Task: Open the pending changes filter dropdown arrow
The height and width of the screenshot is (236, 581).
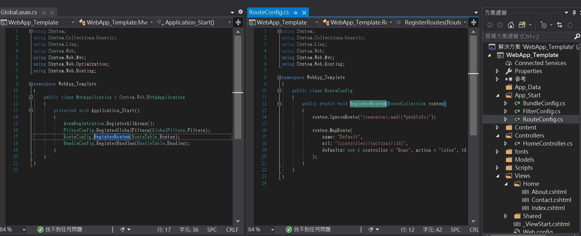Action: point(551,25)
